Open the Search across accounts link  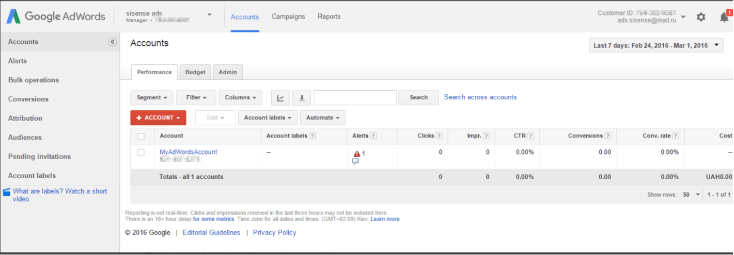pos(480,97)
